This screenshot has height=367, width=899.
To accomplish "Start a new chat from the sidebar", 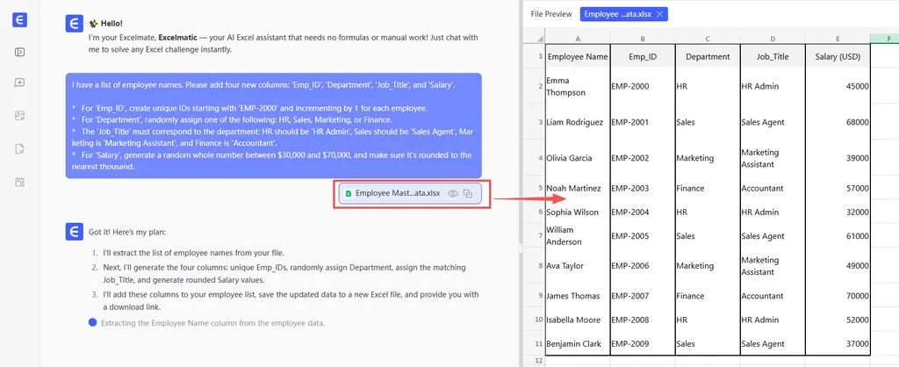I will tap(19, 83).
